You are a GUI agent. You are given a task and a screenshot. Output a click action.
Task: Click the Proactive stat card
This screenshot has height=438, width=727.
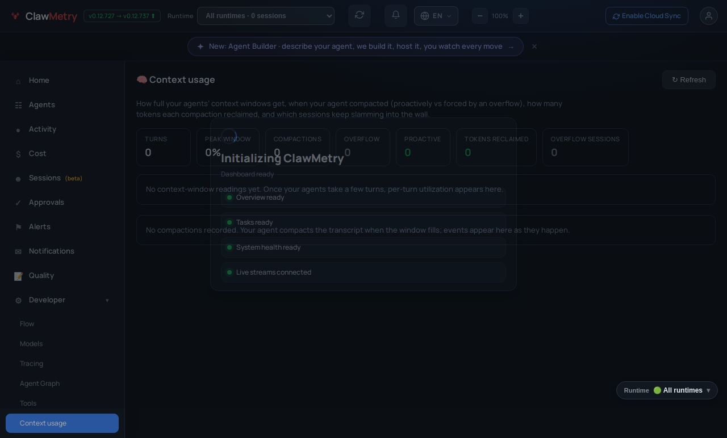point(423,147)
